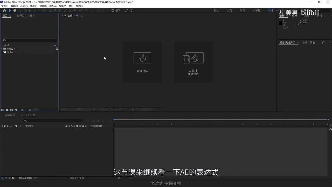Screen dimensions: 332x187
Task: Toggle the video eye column in timeline
Action: click(x=3, y=126)
